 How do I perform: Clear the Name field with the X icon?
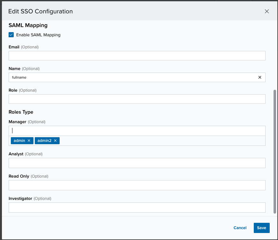point(260,77)
